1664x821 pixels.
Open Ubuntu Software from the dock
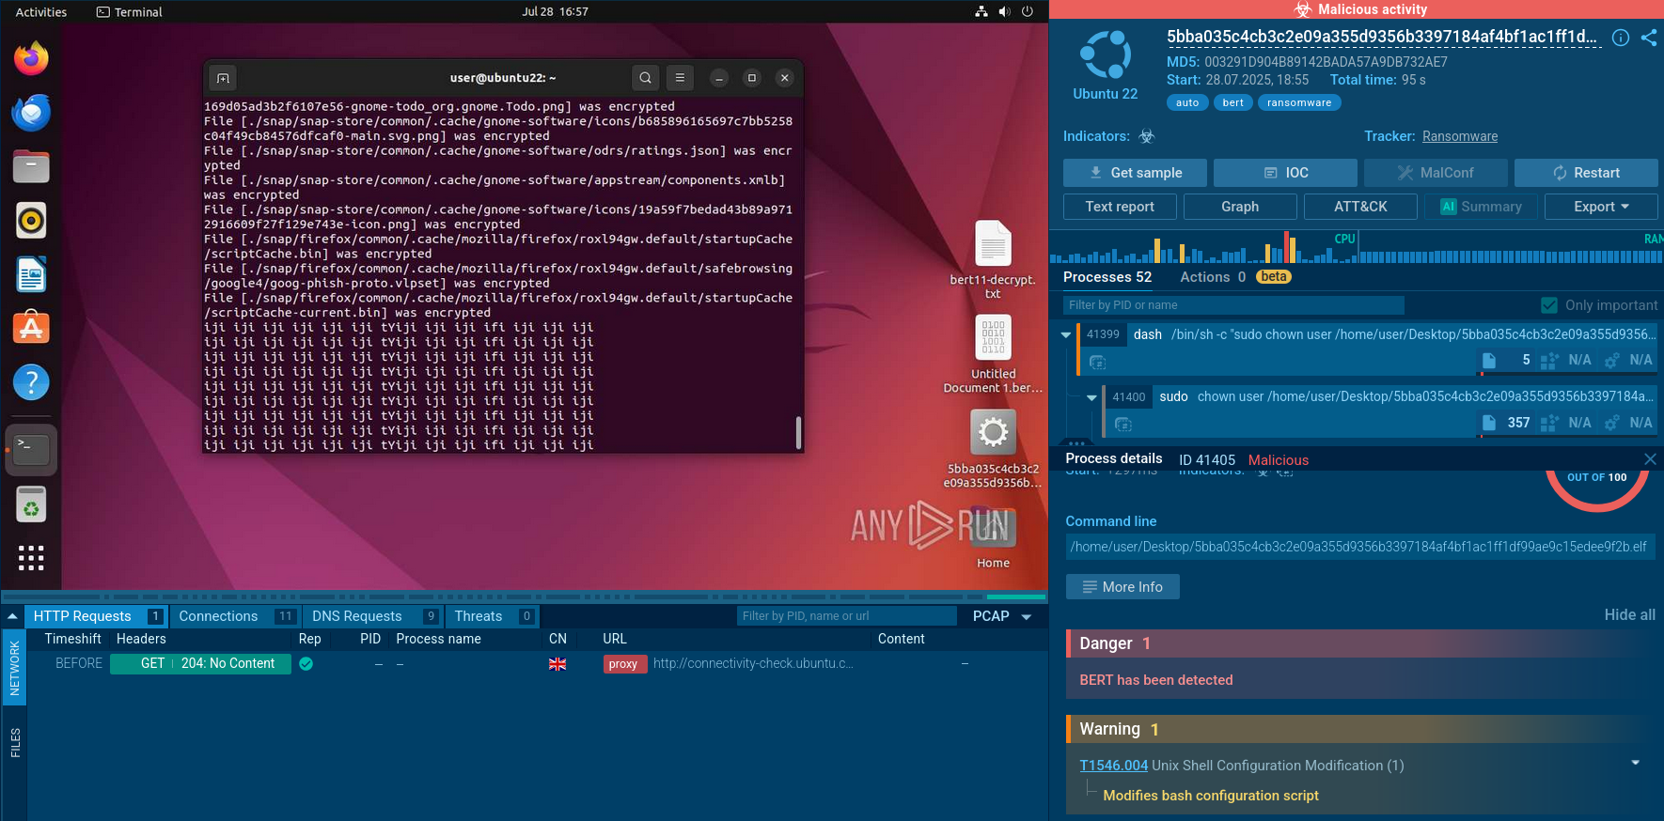(31, 329)
